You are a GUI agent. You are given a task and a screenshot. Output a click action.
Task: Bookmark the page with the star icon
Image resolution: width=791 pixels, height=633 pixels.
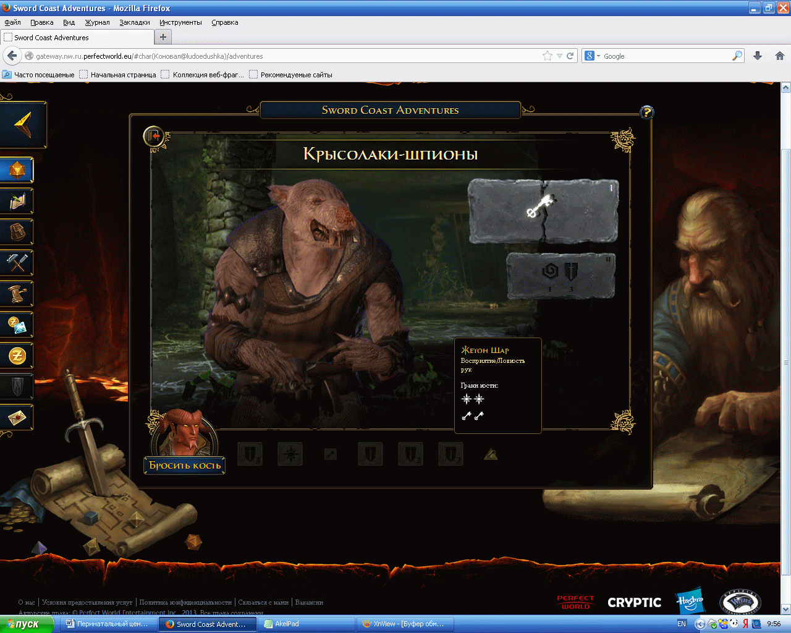(547, 56)
